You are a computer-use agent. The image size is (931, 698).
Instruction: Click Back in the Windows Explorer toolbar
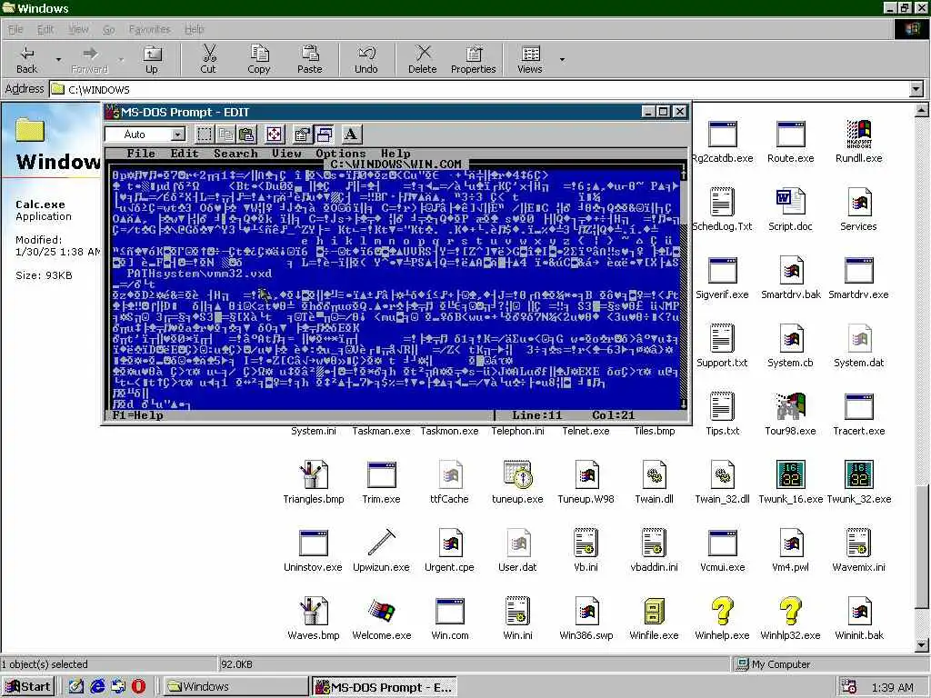coord(26,60)
